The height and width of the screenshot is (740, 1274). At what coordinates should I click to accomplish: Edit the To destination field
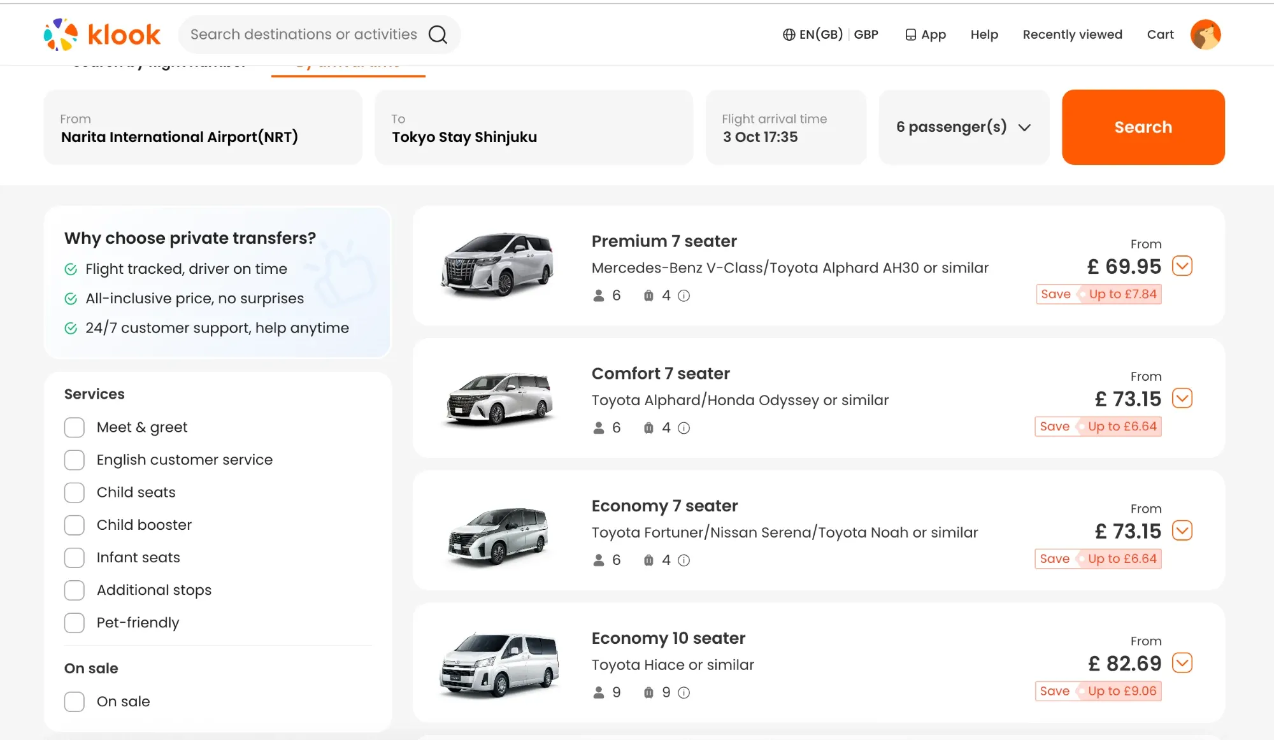(534, 127)
